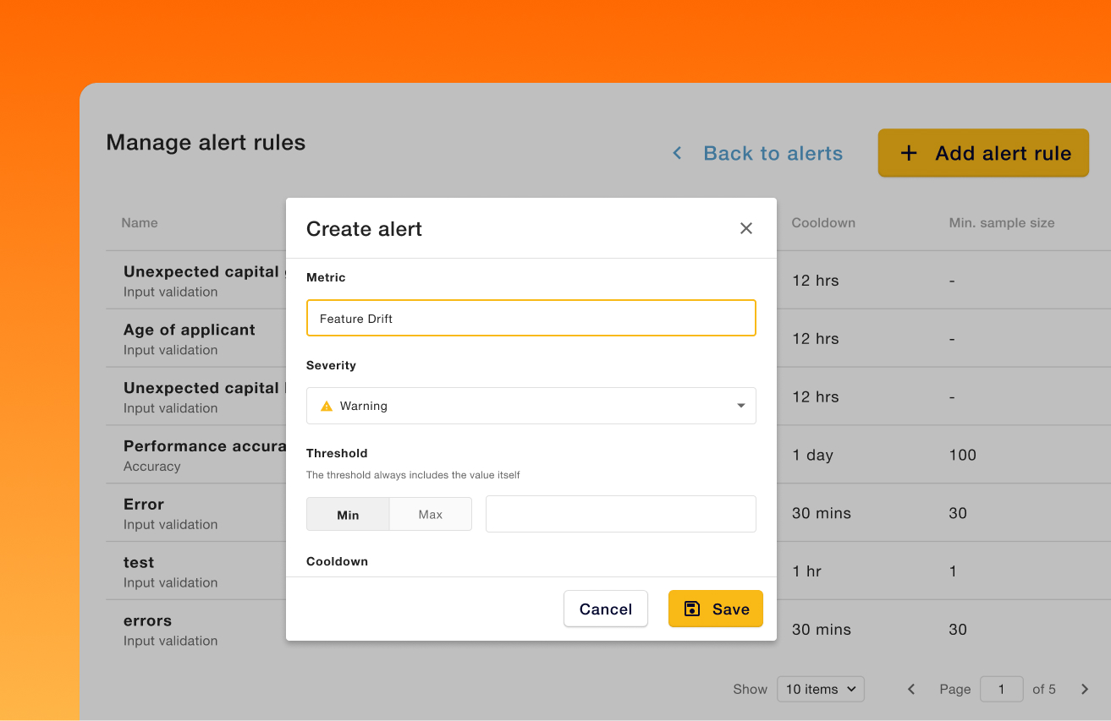Screen dimensions: 1111x721
Task: Click the Threshold section label
Action: click(337, 453)
